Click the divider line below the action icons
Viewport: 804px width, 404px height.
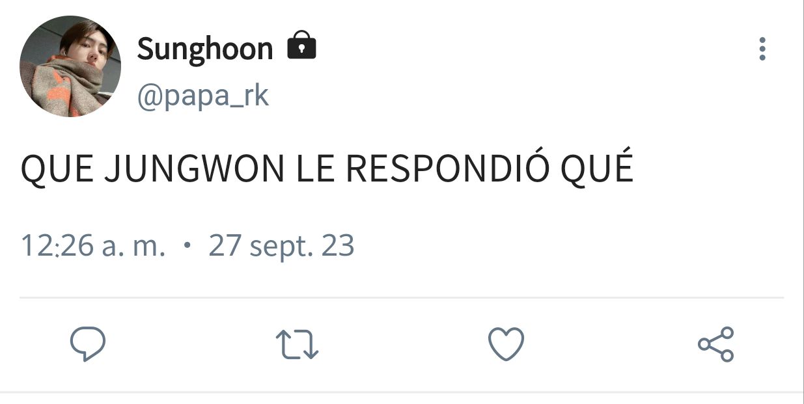point(402,392)
